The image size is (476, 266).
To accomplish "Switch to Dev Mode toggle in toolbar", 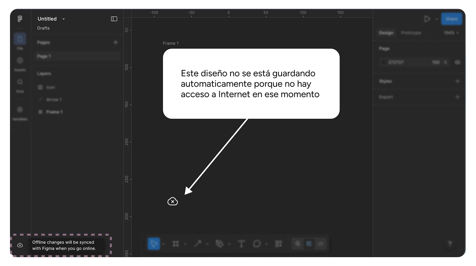I will 320,244.
